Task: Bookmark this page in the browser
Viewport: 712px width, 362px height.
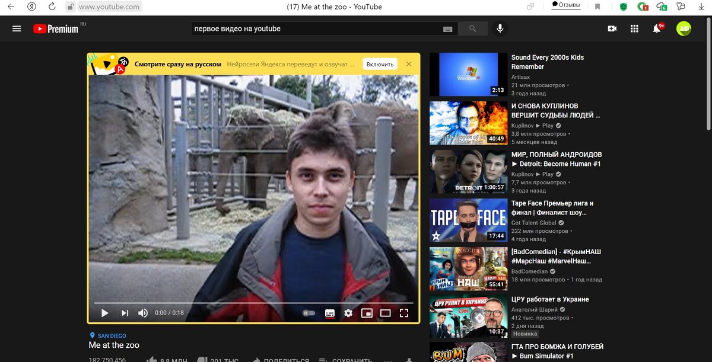Action: [597, 7]
